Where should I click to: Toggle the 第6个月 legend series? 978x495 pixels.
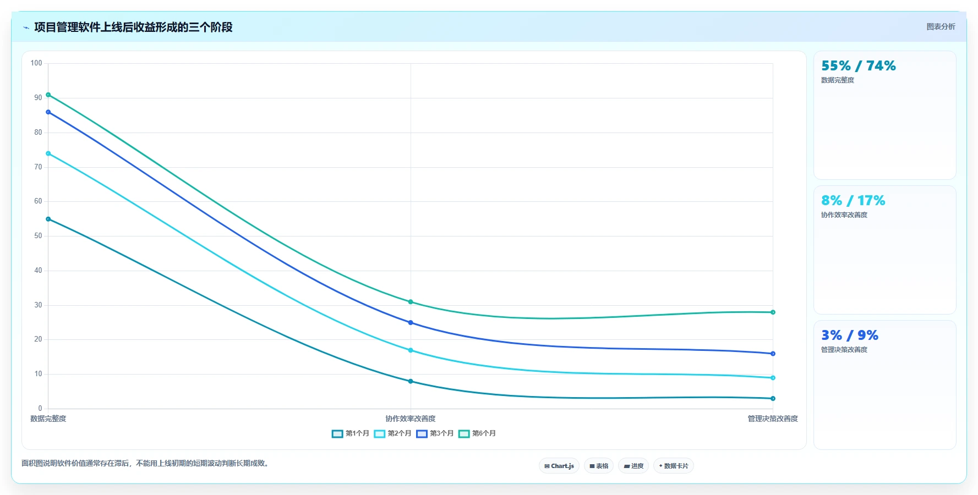[478, 433]
